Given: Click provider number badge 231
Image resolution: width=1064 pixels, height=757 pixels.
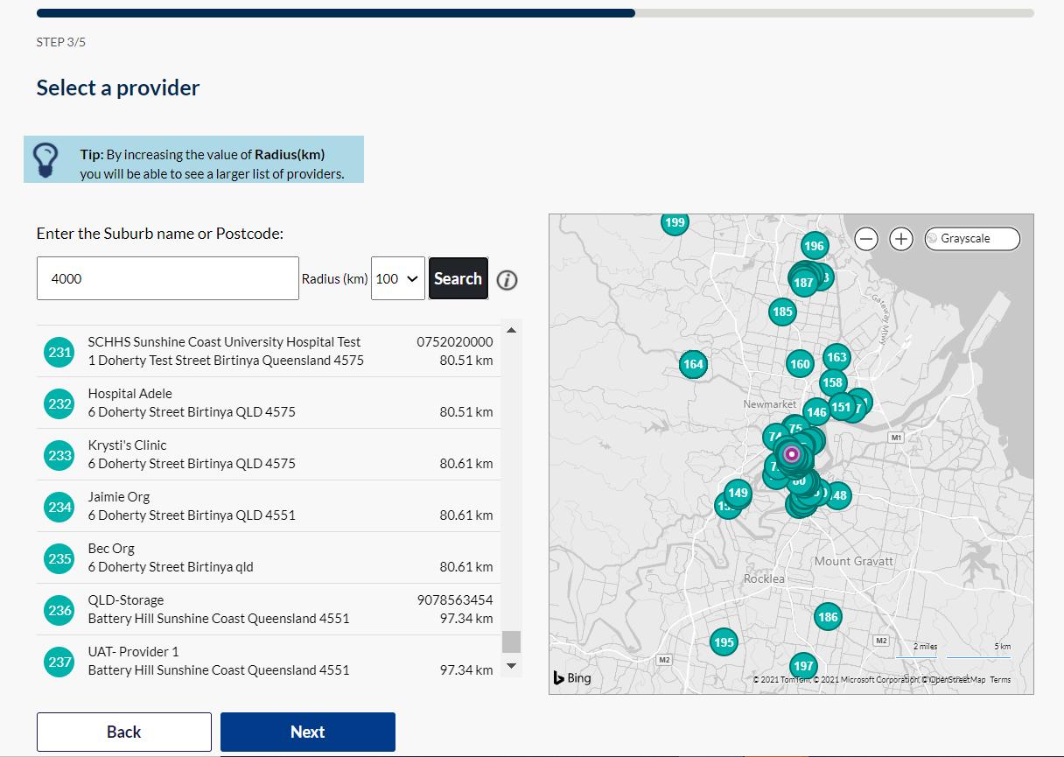Looking at the screenshot, I should [x=59, y=352].
